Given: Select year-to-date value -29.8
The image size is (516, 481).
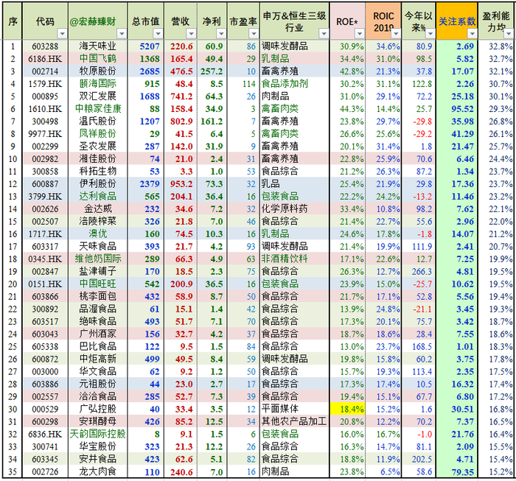Looking at the screenshot, I should pos(422,122).
